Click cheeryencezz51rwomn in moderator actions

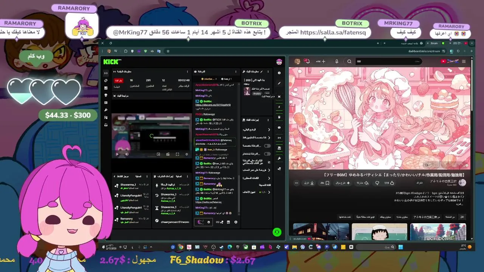click(175, 222)
